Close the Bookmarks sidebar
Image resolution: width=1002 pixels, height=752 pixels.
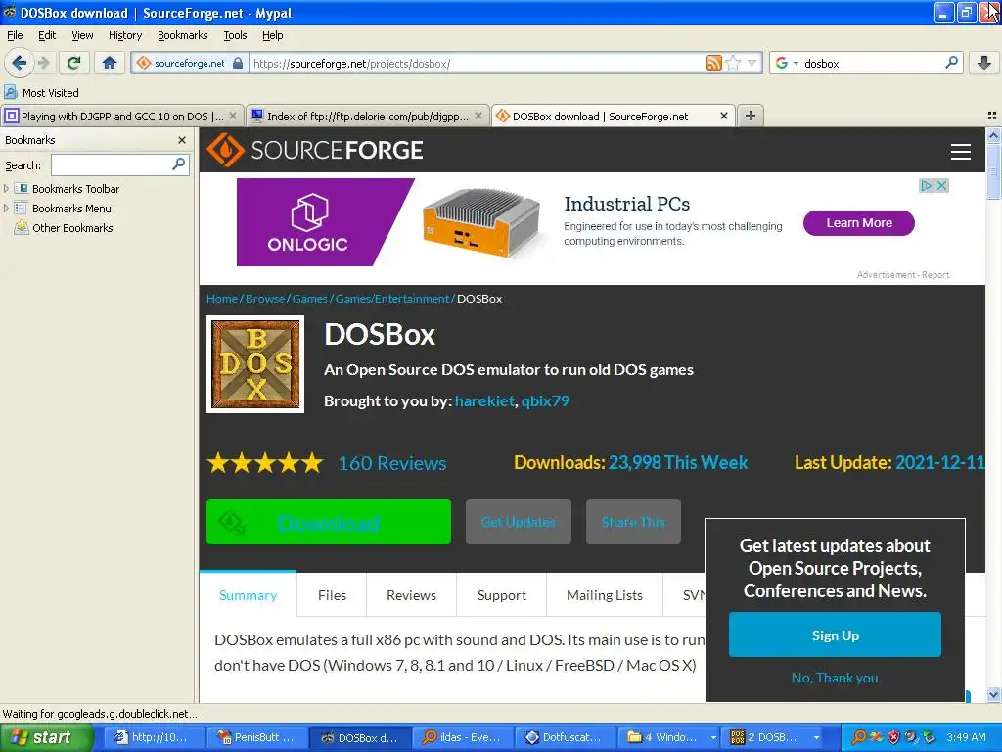pos(181,140)
